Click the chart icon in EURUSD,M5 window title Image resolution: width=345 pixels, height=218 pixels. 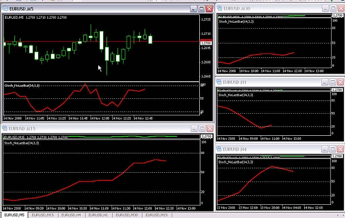click(x=5, y=9)
